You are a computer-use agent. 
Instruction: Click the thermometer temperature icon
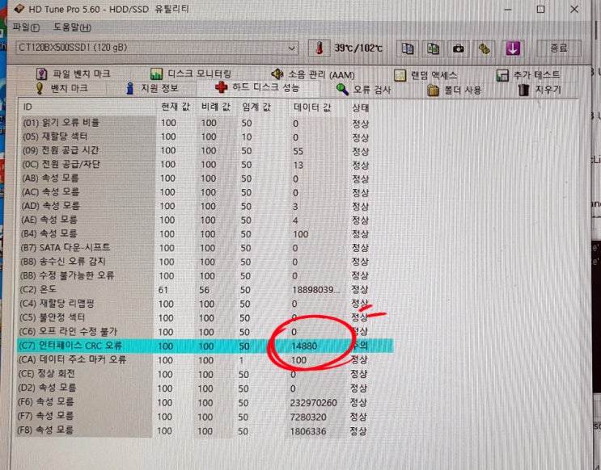point(319,48)
